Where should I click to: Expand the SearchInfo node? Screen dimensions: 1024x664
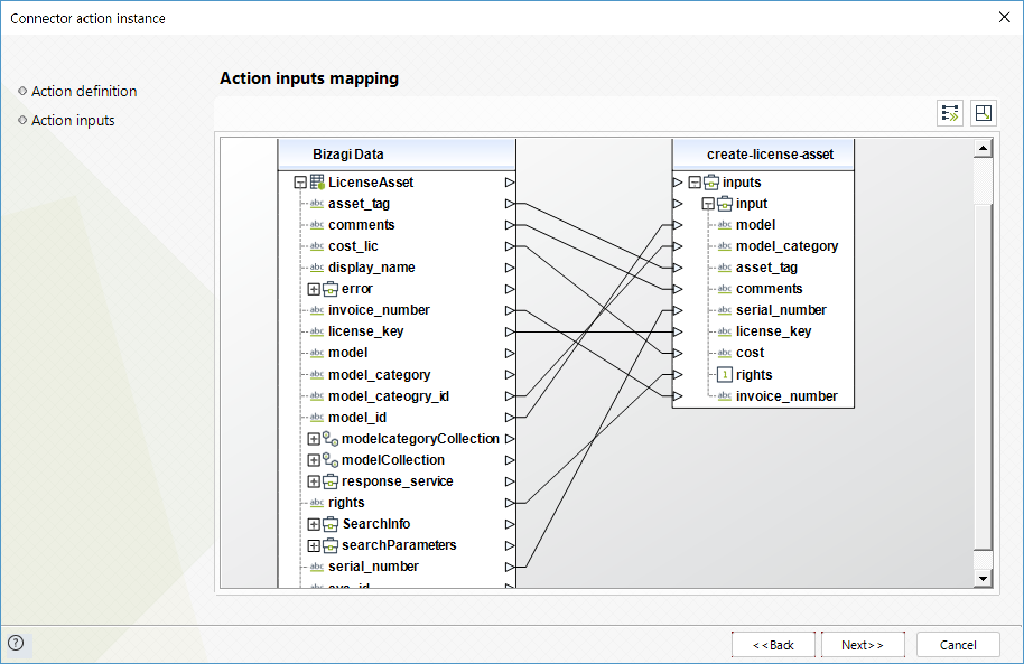coord(314,525)
